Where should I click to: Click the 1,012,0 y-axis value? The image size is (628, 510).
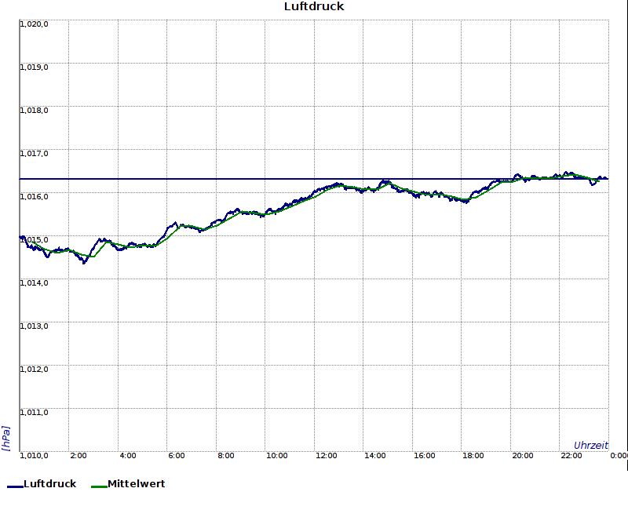click(34, 369)
